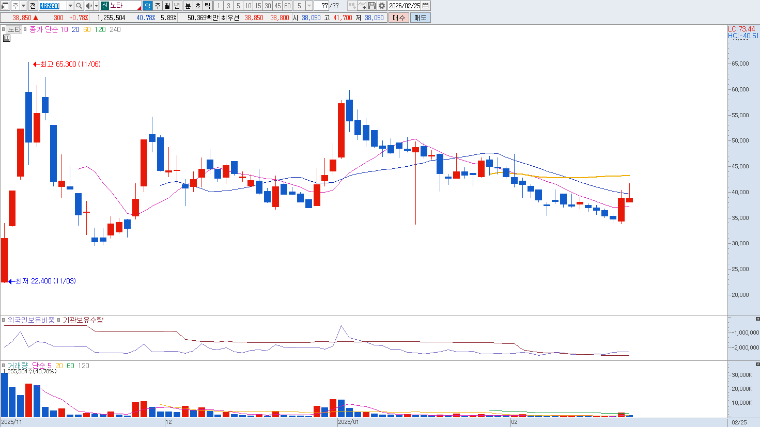
Task: Select the 주 (weekly) period tab
Action: click(157, 6)
